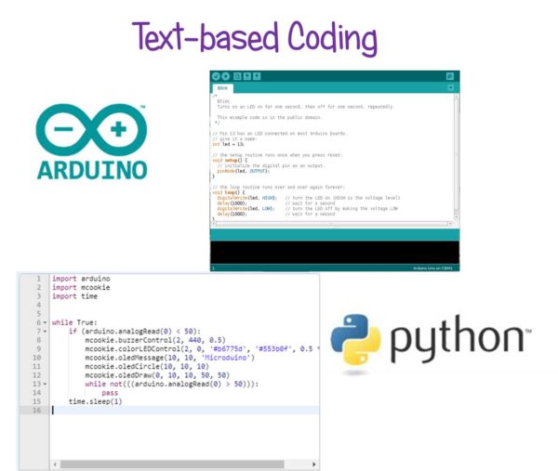
Task: Click the 'digitalWrite(led, HIGH);' statement
Action: pyautogui.click(x=246, y=198)
